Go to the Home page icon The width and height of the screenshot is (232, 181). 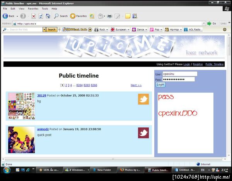48,16
